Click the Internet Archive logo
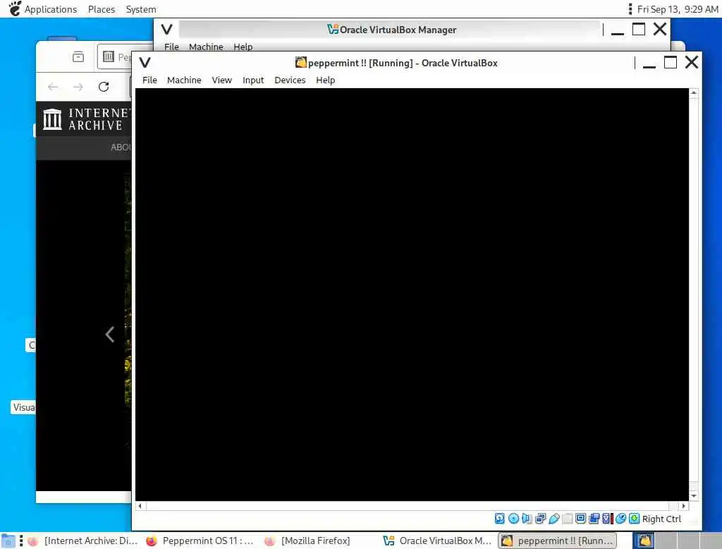The width and height of the screenshot is (722, 549). 87,119
